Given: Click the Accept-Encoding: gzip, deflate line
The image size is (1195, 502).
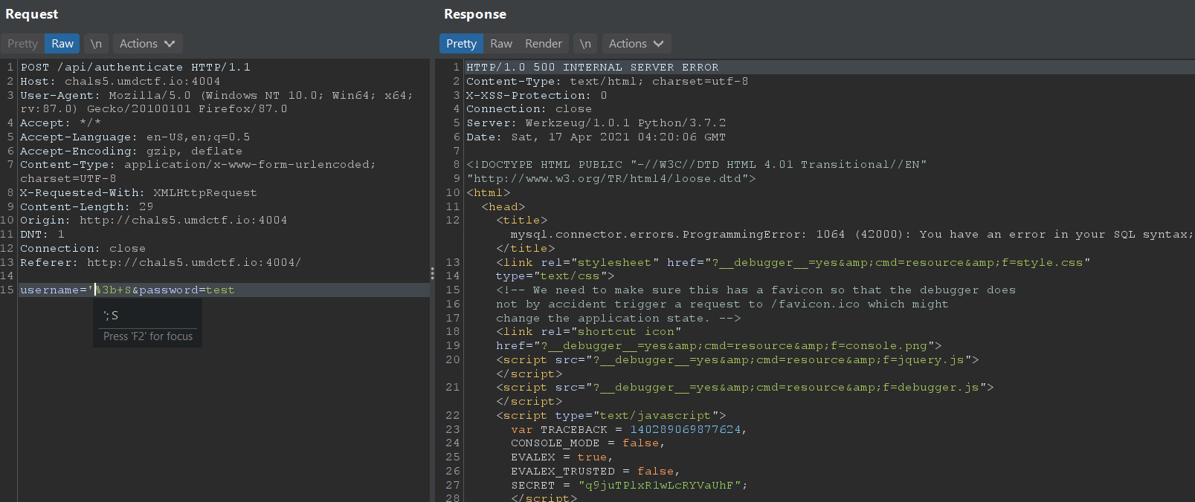Looking at the screenshot, I should click(x=131, y=151).
